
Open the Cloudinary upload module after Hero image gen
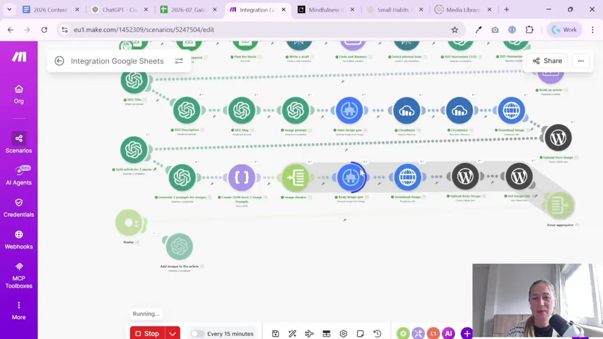tap(407, 110)
